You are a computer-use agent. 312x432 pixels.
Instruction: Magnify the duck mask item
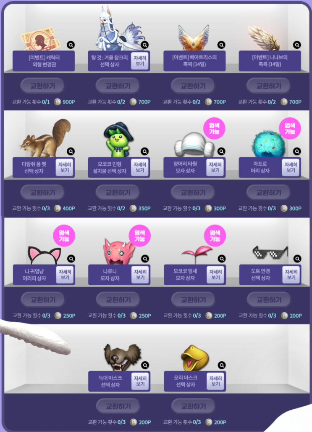coord(221,365)
